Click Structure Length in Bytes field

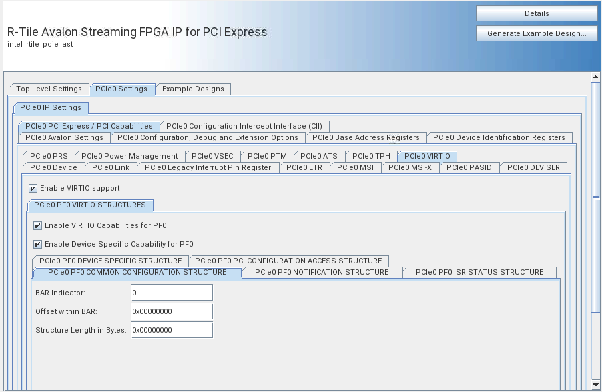(172, 330)
